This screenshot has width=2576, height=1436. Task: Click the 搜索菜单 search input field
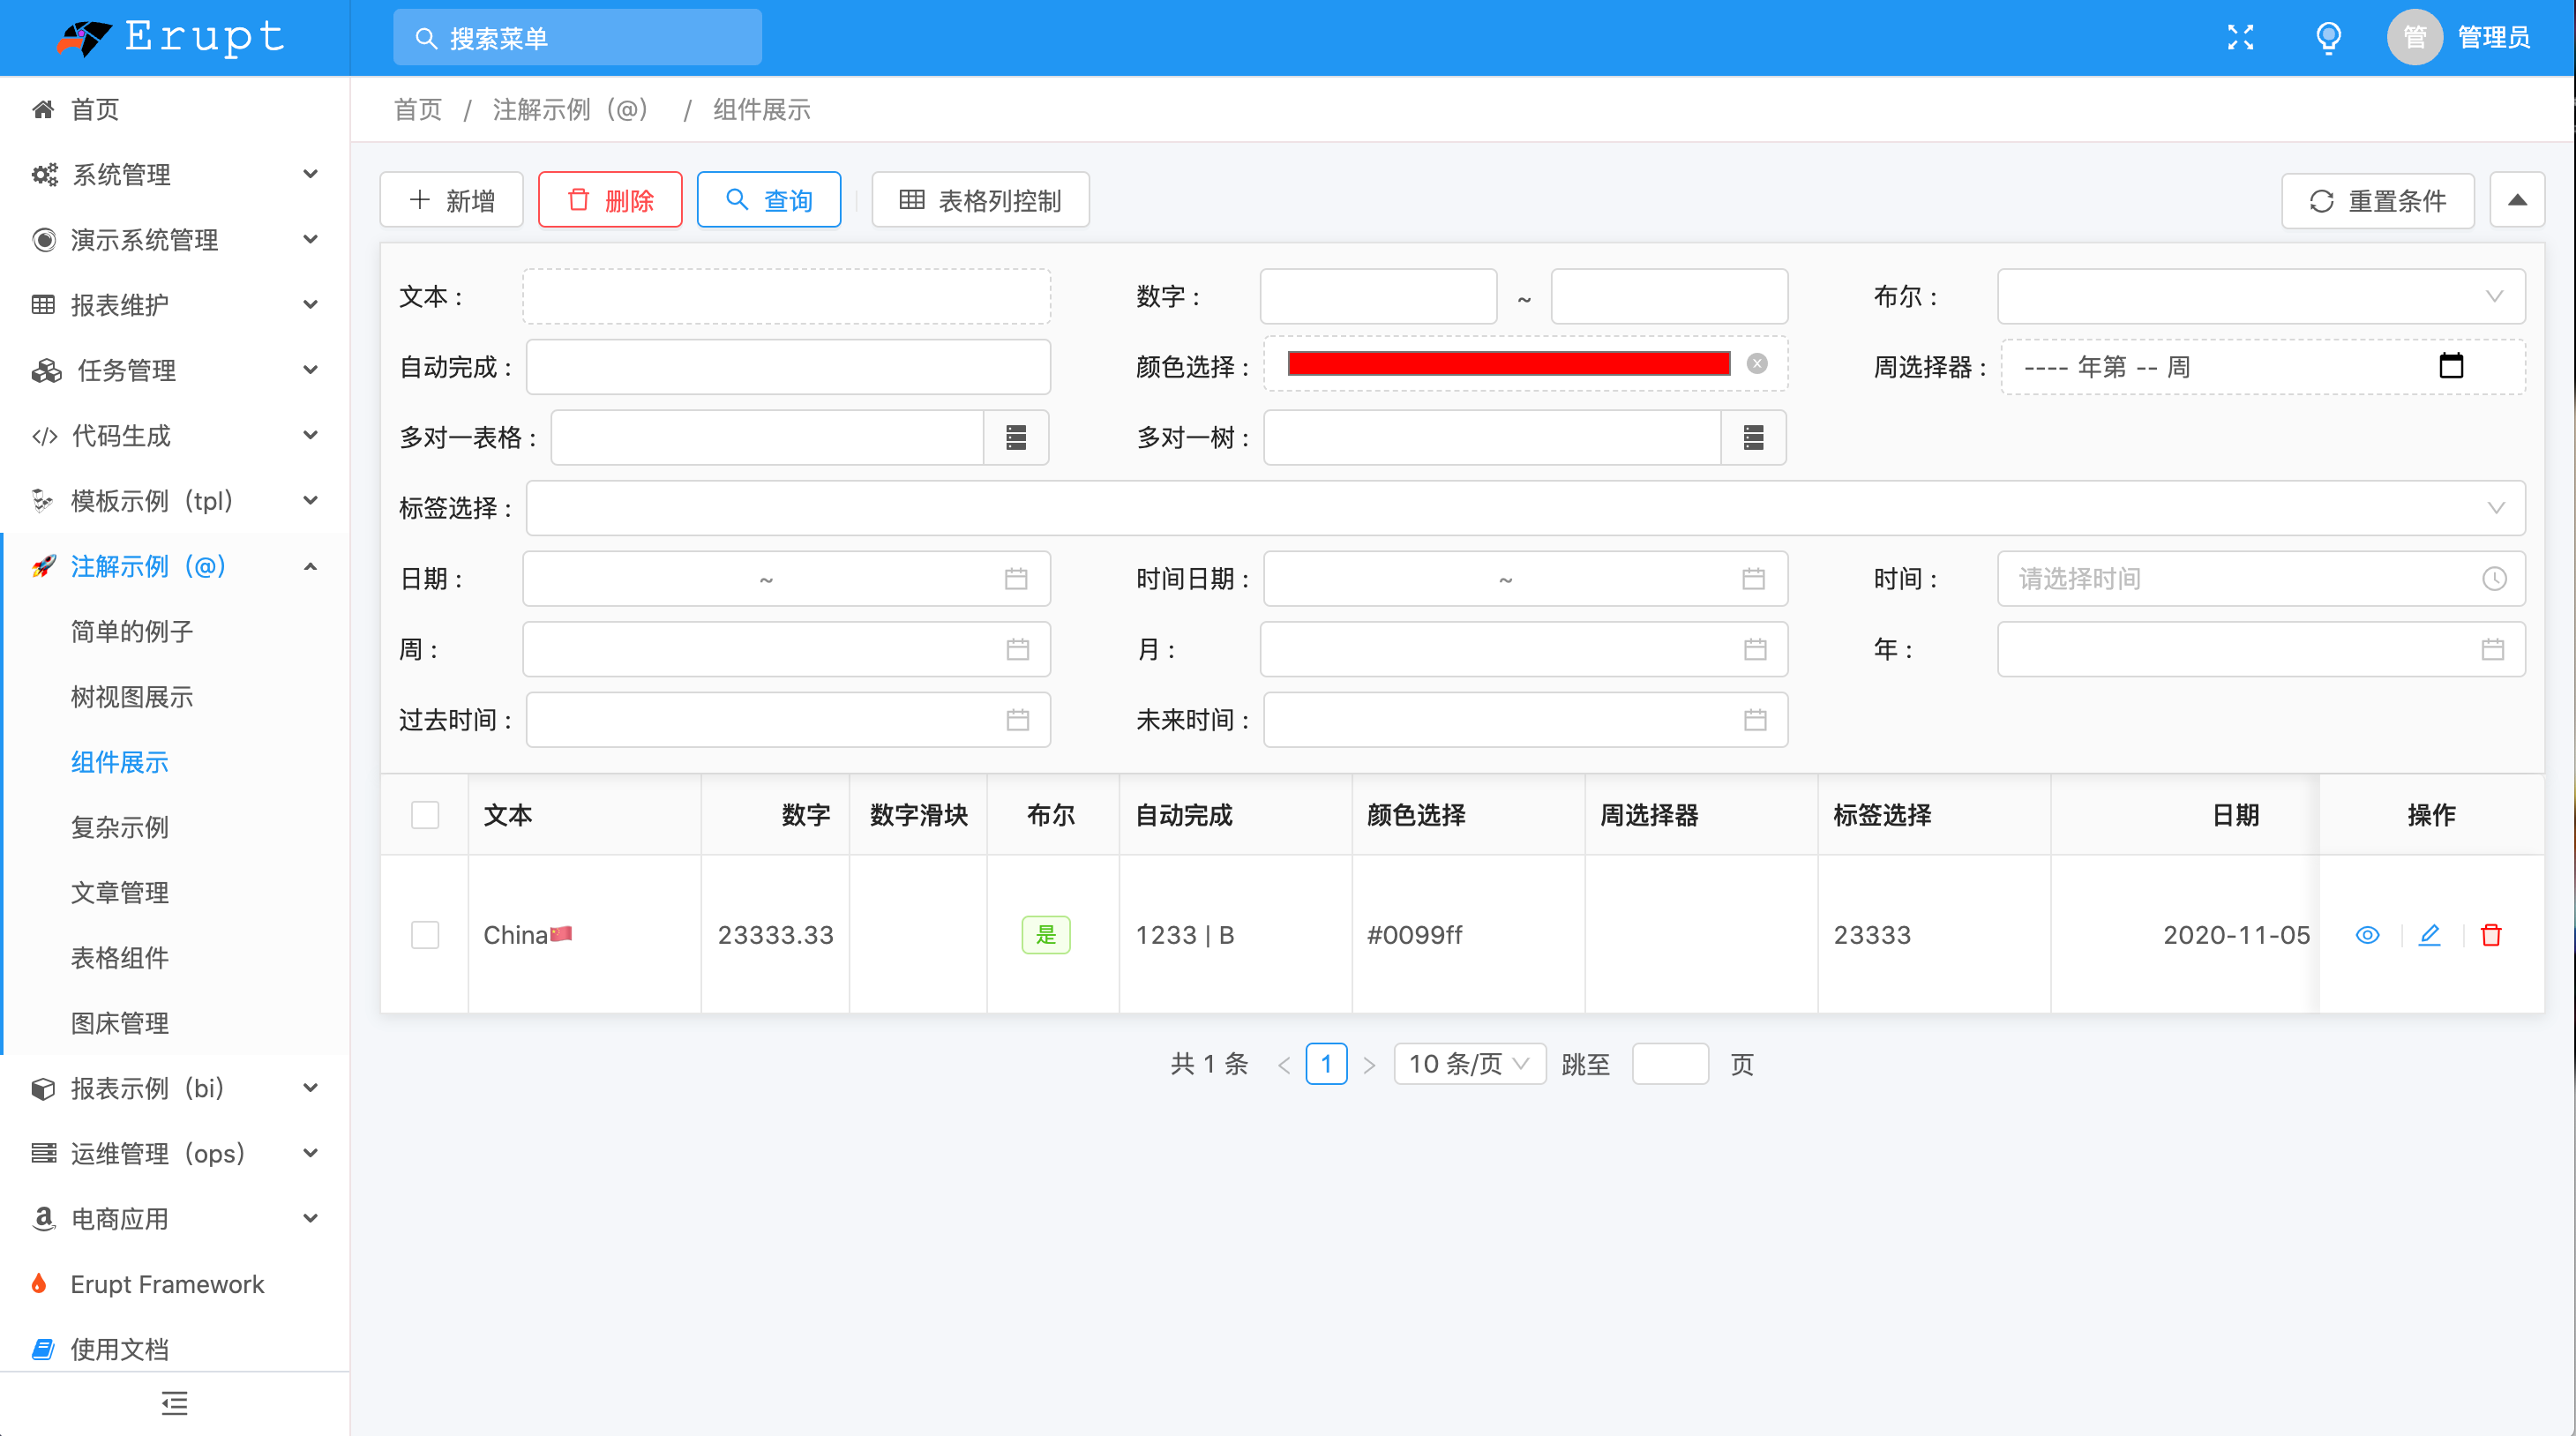click(x=577, y=37)
